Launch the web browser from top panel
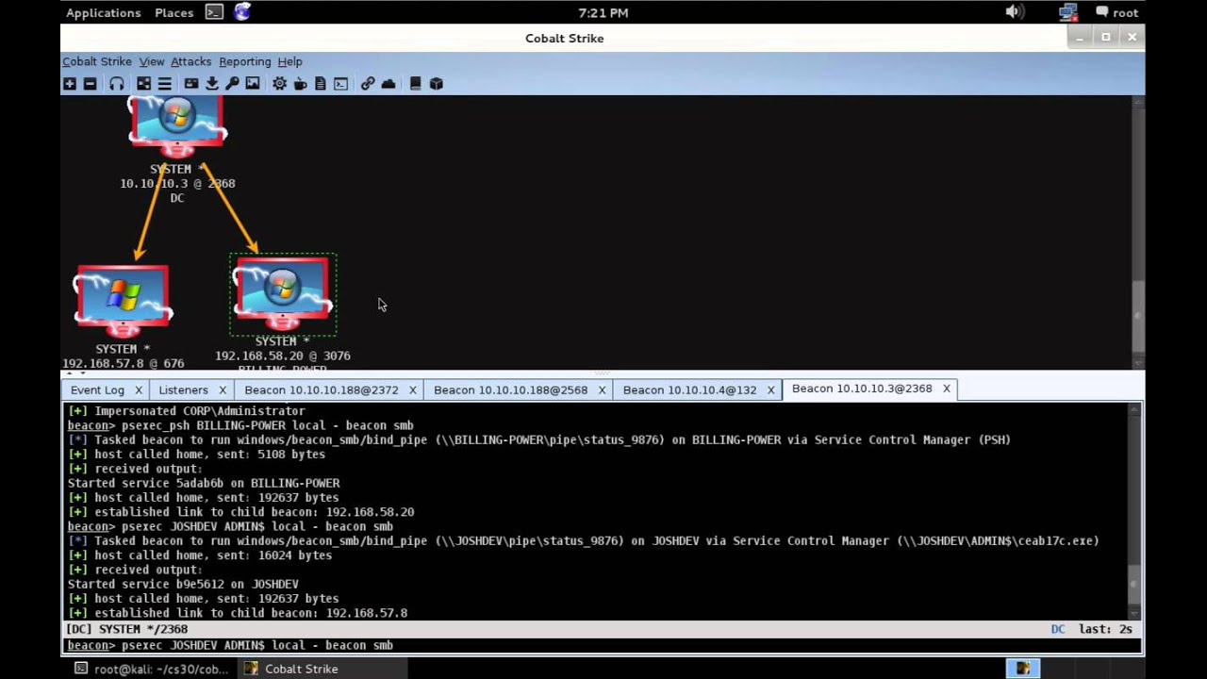1207x679 pixels. coord(242,12)
